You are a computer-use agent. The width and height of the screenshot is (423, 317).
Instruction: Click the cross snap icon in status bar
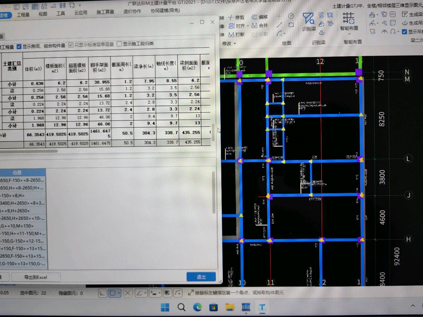pyautogui.click(x=128, y=293)
